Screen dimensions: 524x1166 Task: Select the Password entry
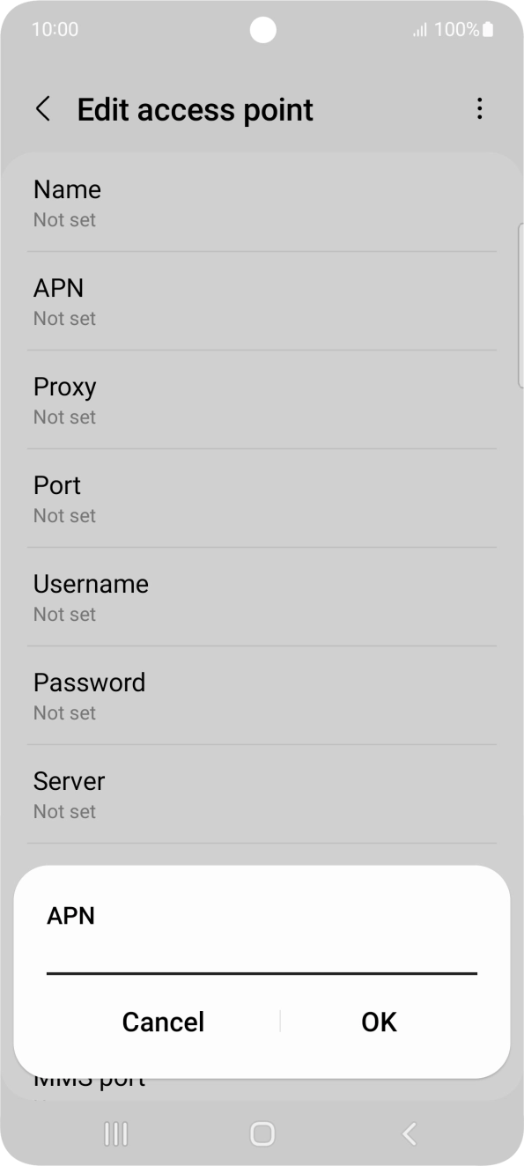[262, 696]
